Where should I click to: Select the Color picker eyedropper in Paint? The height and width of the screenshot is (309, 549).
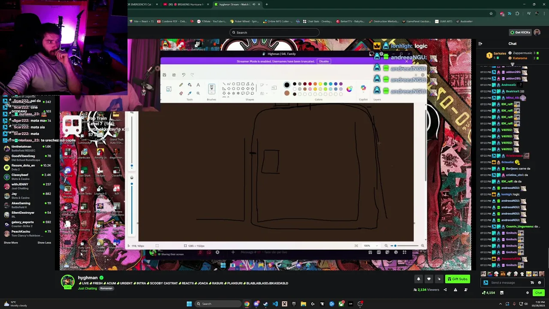coord(190,93)
